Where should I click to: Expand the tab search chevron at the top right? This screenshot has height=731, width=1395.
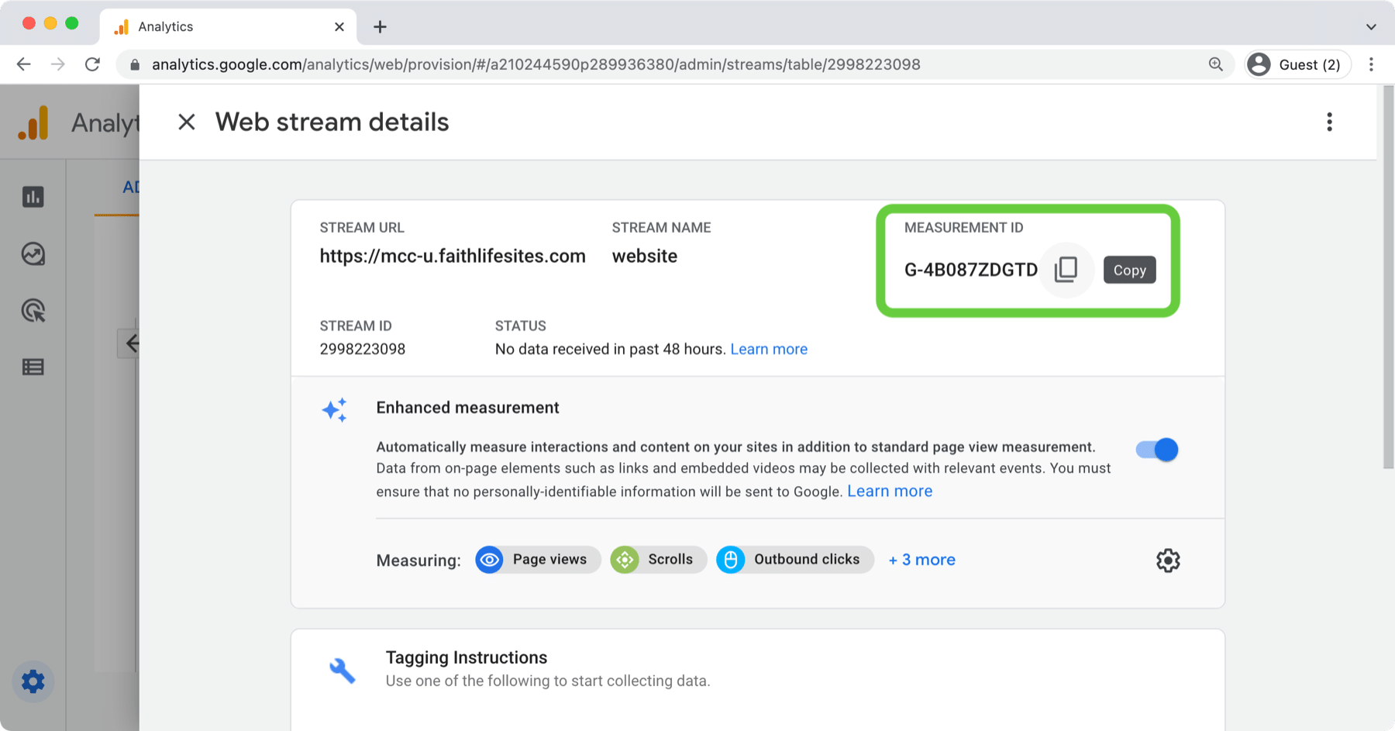point(1371,27)
